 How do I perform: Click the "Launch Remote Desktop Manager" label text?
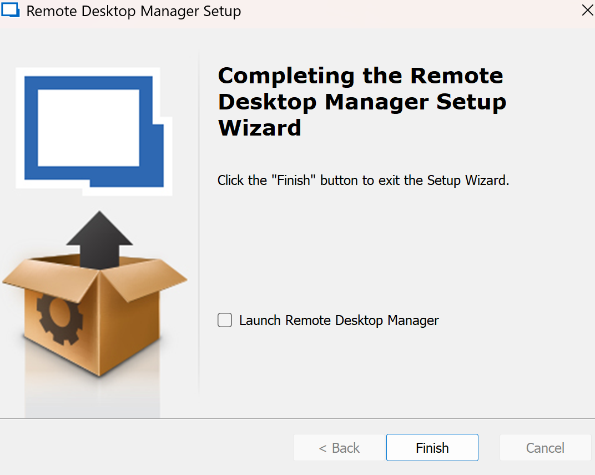pos(339,321)
